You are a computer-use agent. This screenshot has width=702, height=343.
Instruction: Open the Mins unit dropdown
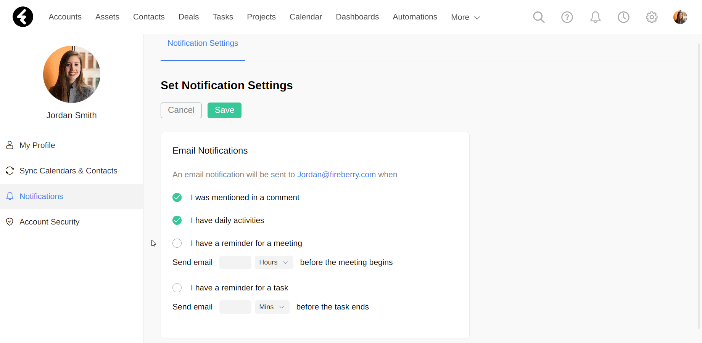(x=272, y=307)
